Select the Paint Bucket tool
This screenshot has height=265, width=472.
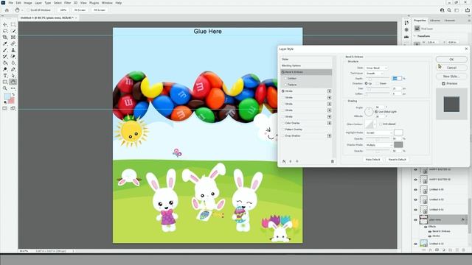[x=5, y=63]
